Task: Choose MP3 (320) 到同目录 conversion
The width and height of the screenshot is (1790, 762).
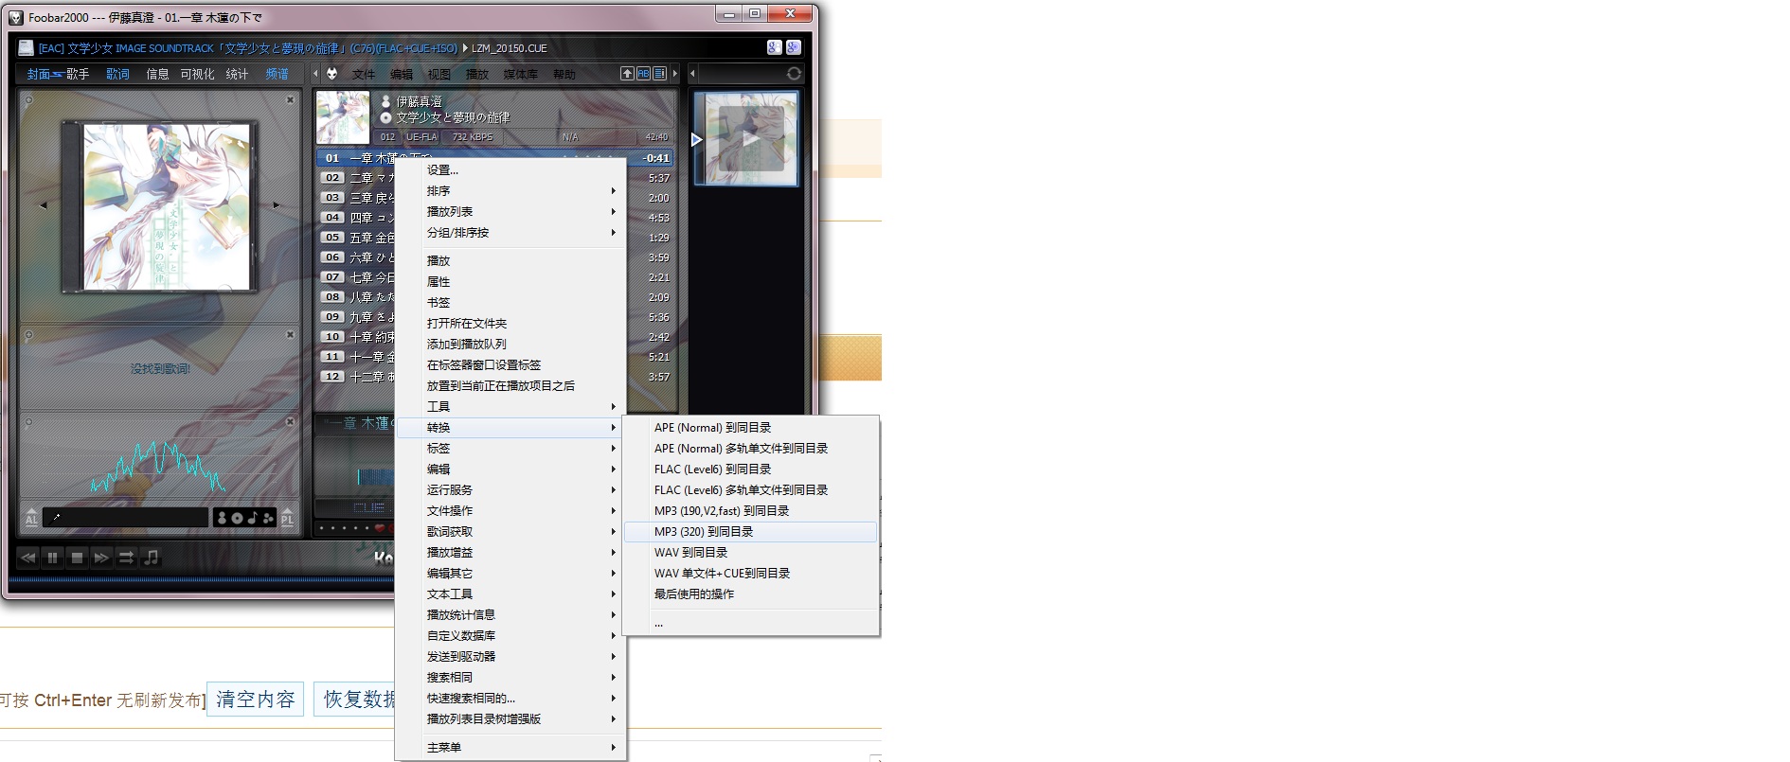Action: (750, 532)
